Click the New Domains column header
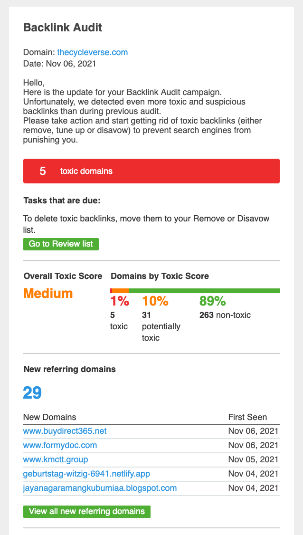This screenshot has width=303, height=535. pyautogui.click(x=50, y=417)
